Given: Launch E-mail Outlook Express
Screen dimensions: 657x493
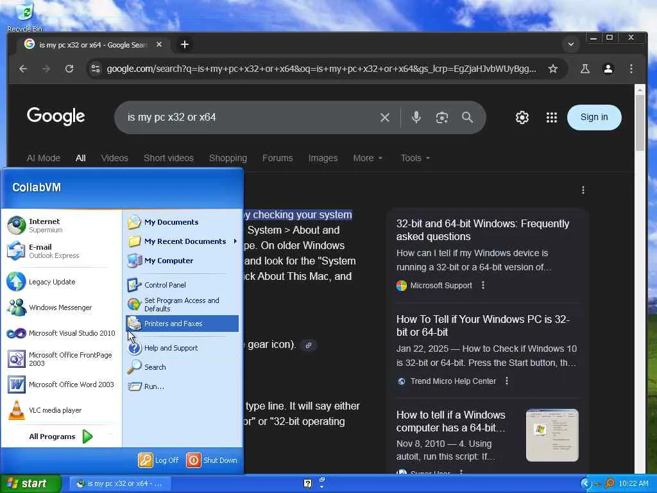Looking at the screenshot, I should click(x=62, y=251).
